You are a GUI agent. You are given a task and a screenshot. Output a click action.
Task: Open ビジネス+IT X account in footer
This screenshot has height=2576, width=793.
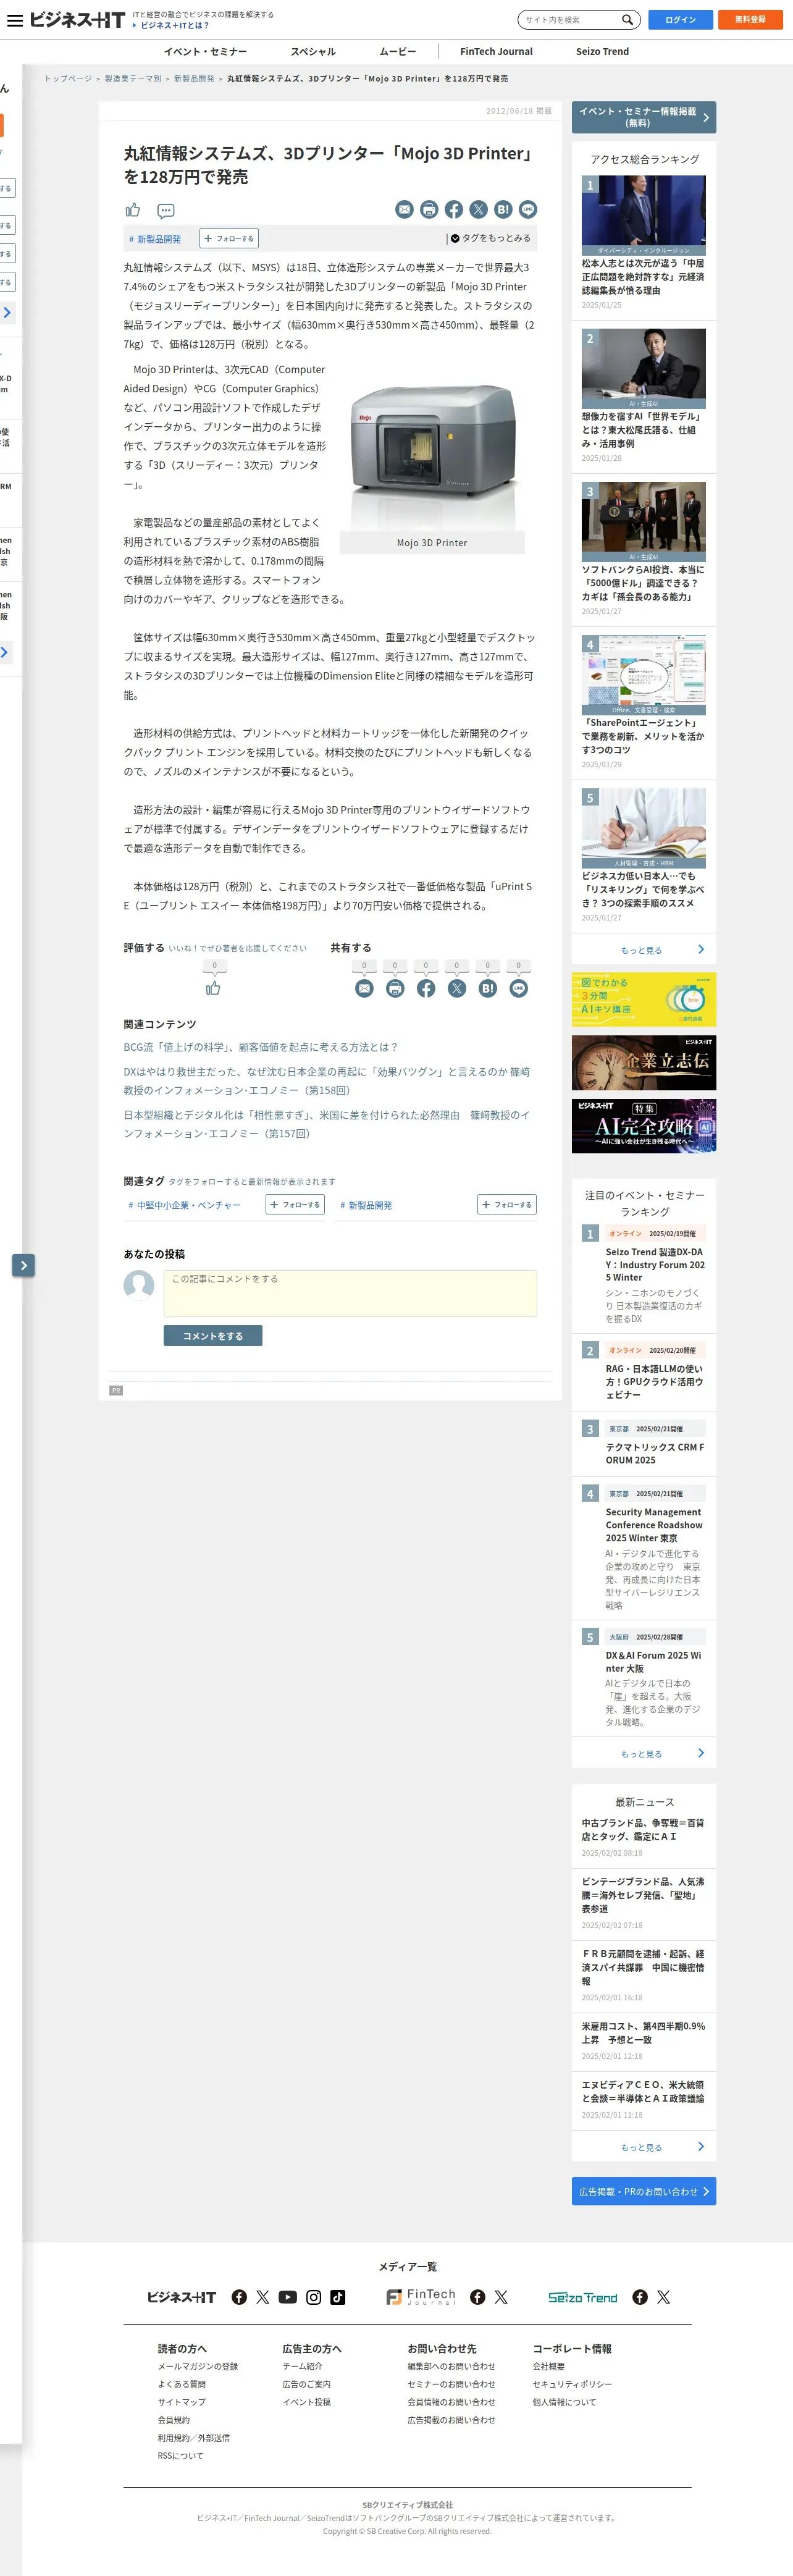pos(263,2297)
